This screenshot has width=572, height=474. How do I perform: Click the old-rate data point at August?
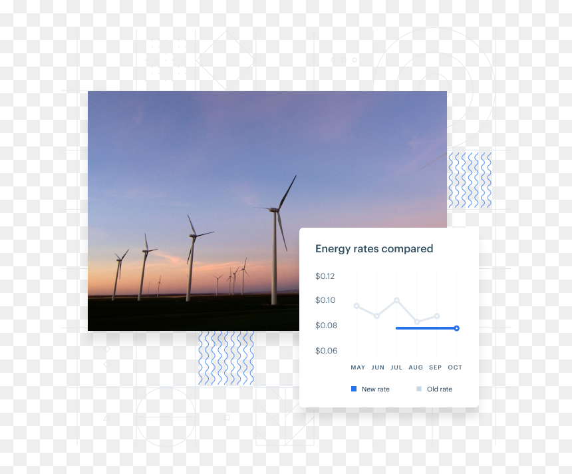click(417, 322)
